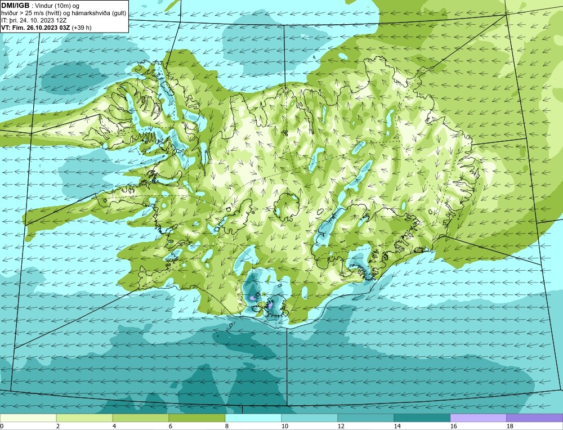Screen dimensions: 563x430
Task: Click the legend label '12'
Action: [341, 426]
